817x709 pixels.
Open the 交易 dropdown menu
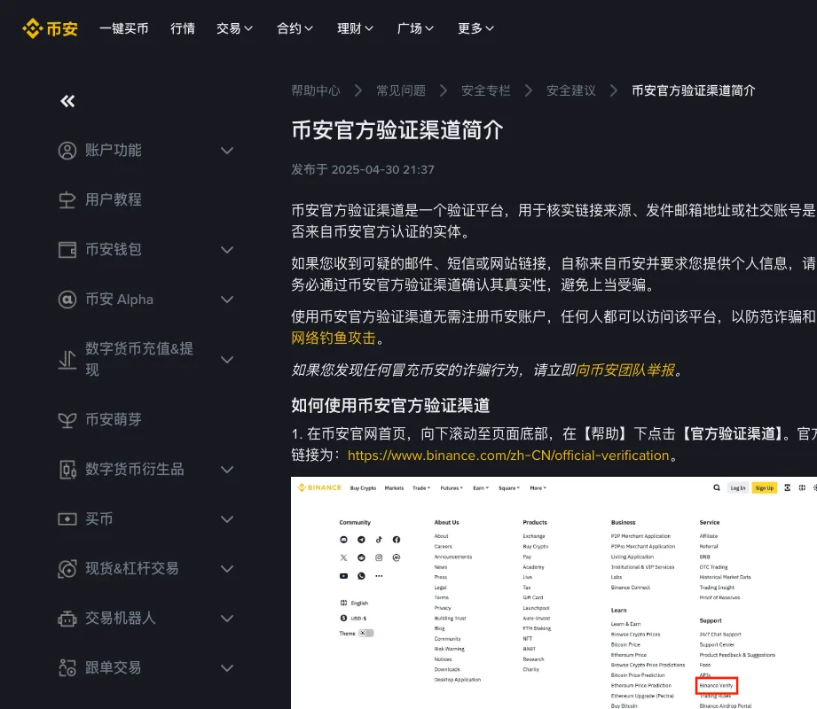tap(234, 28)
